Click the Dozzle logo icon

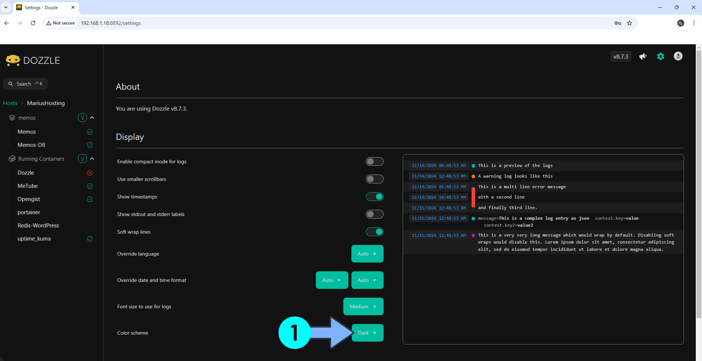(x=13, y=60)
